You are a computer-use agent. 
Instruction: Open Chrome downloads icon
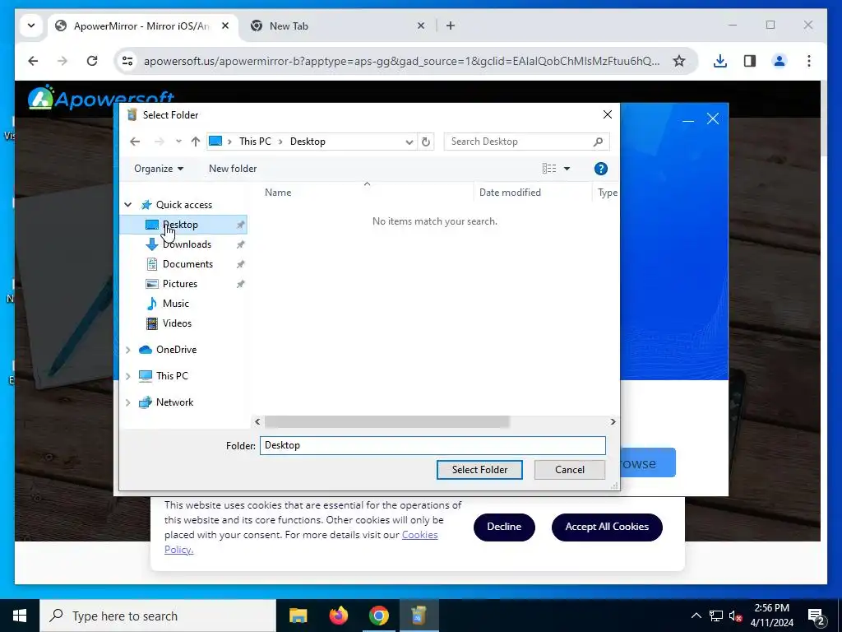[720, 61]
